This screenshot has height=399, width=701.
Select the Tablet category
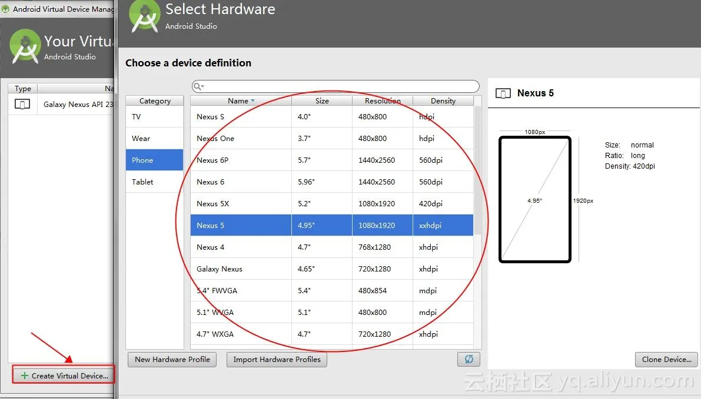coord(155,182)
